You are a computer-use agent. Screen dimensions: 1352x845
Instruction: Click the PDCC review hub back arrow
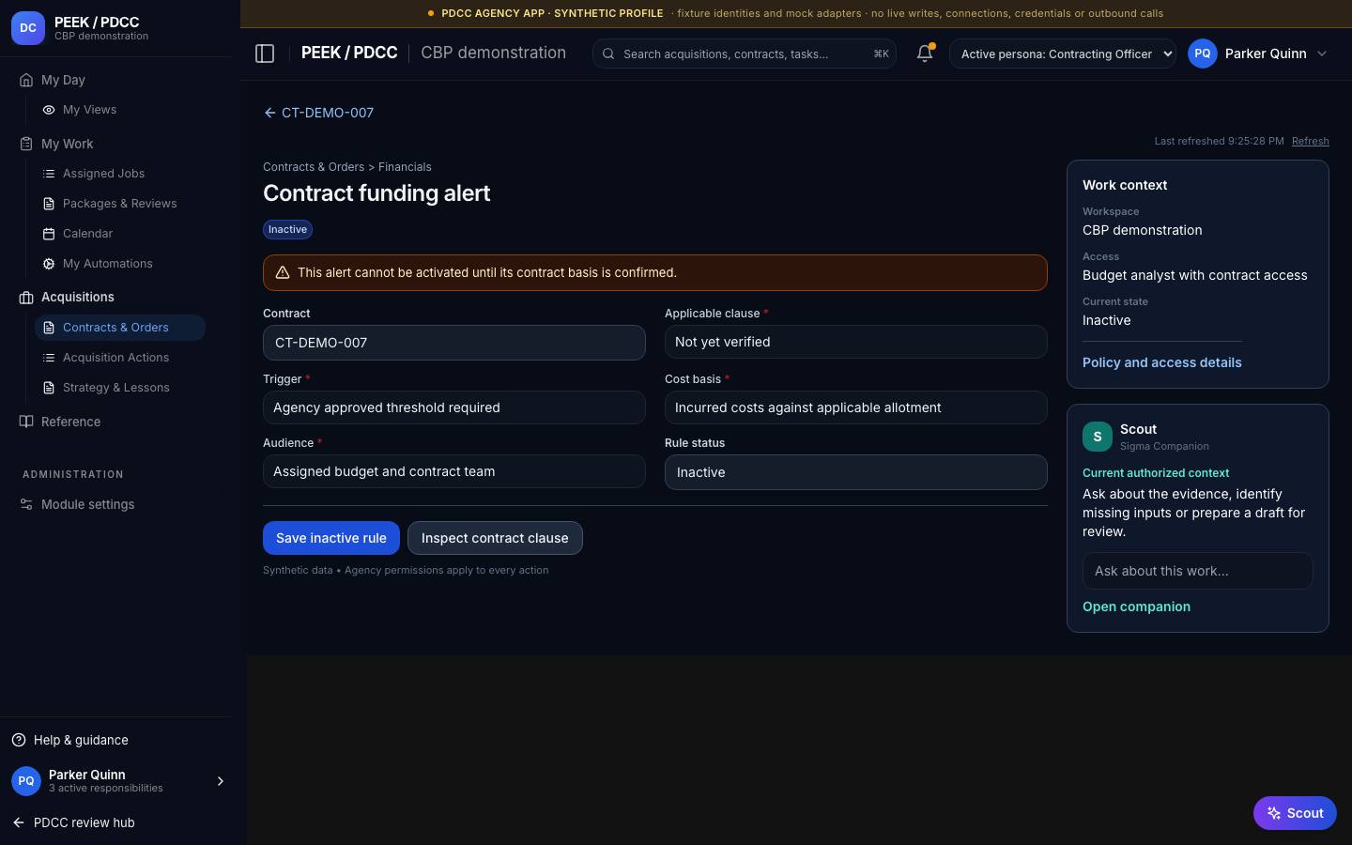[x=19, y=822]
